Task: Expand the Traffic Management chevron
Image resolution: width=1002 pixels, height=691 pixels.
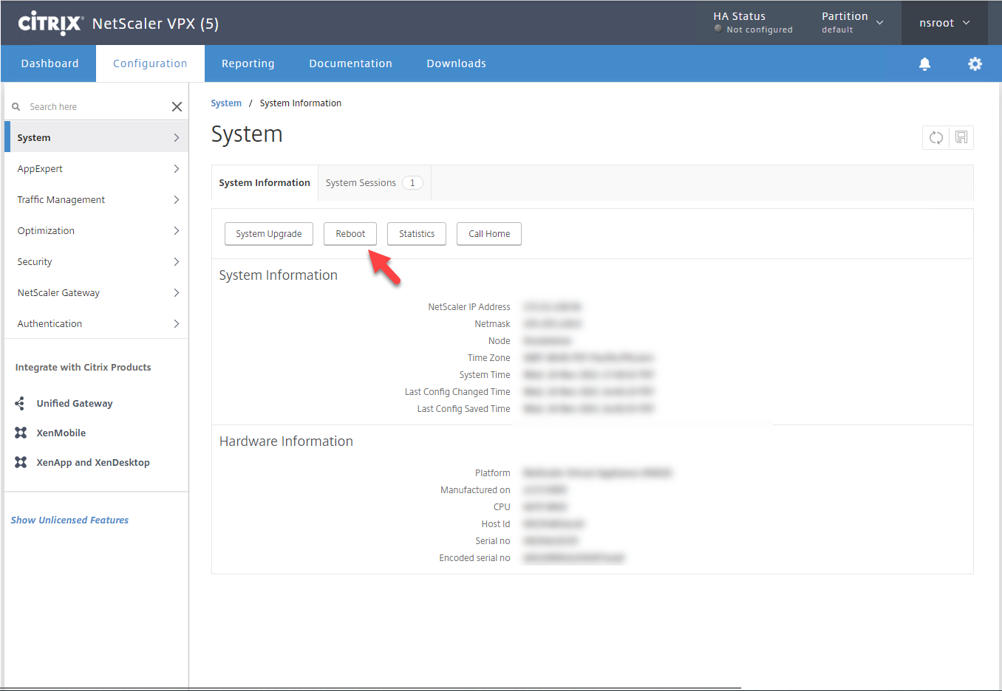Action: tap(177, 200)
